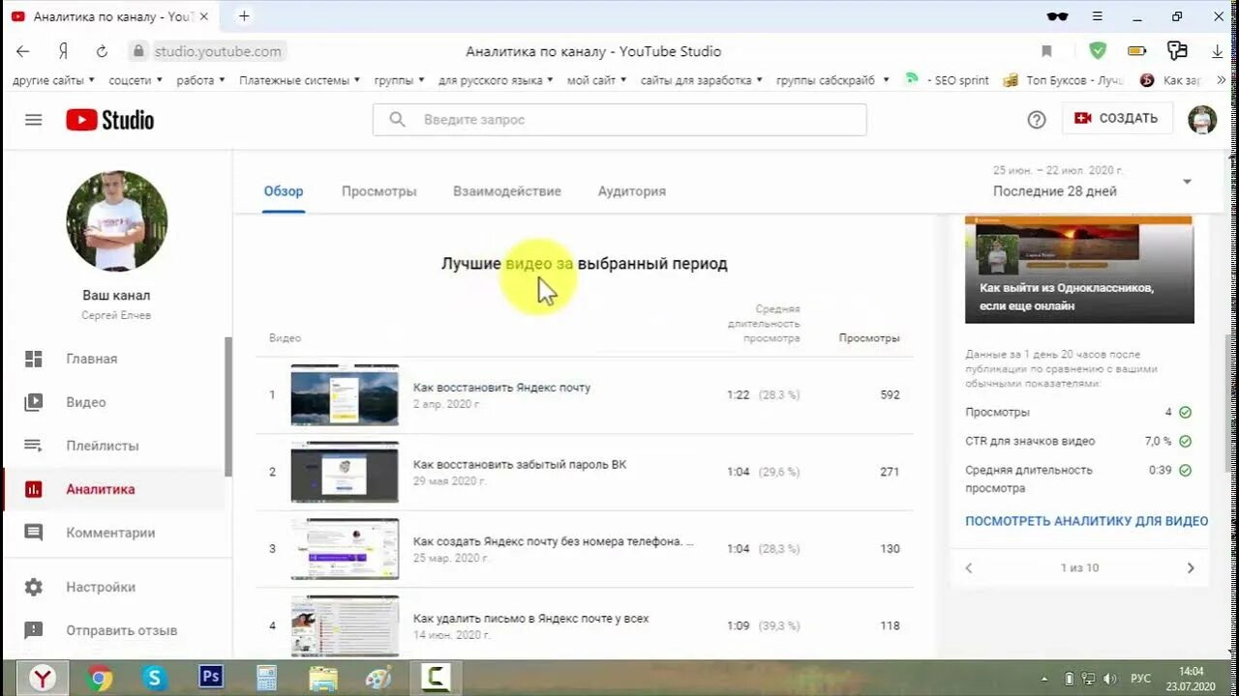Image resolution: width=1239 pixels, height=696 pixels.
Task: Go back with the browser back arrow
Action: click(23, 51)
